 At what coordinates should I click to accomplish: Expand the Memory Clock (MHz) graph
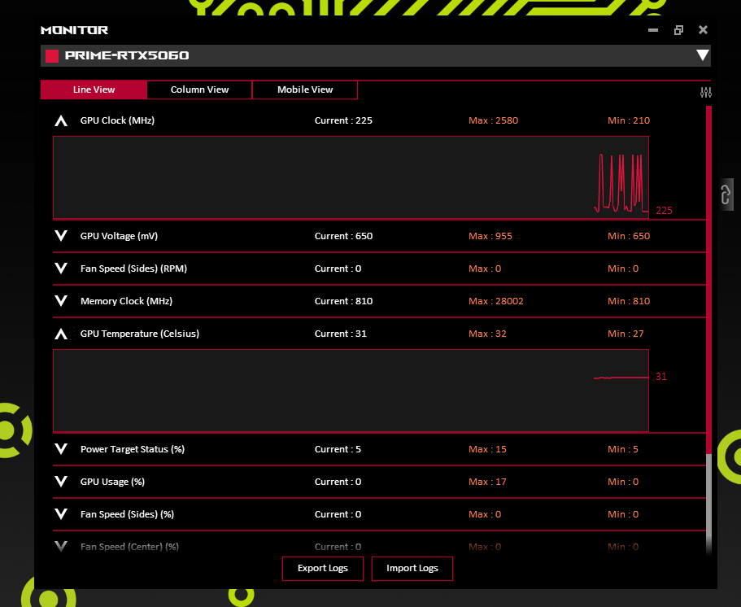61,301
